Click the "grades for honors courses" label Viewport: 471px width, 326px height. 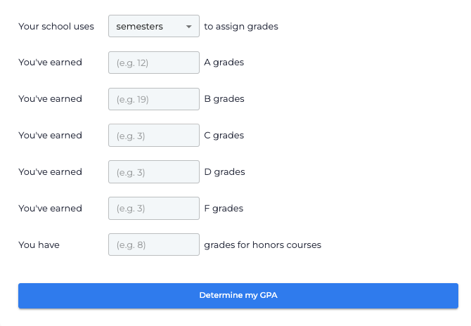[x=262, y=245]
